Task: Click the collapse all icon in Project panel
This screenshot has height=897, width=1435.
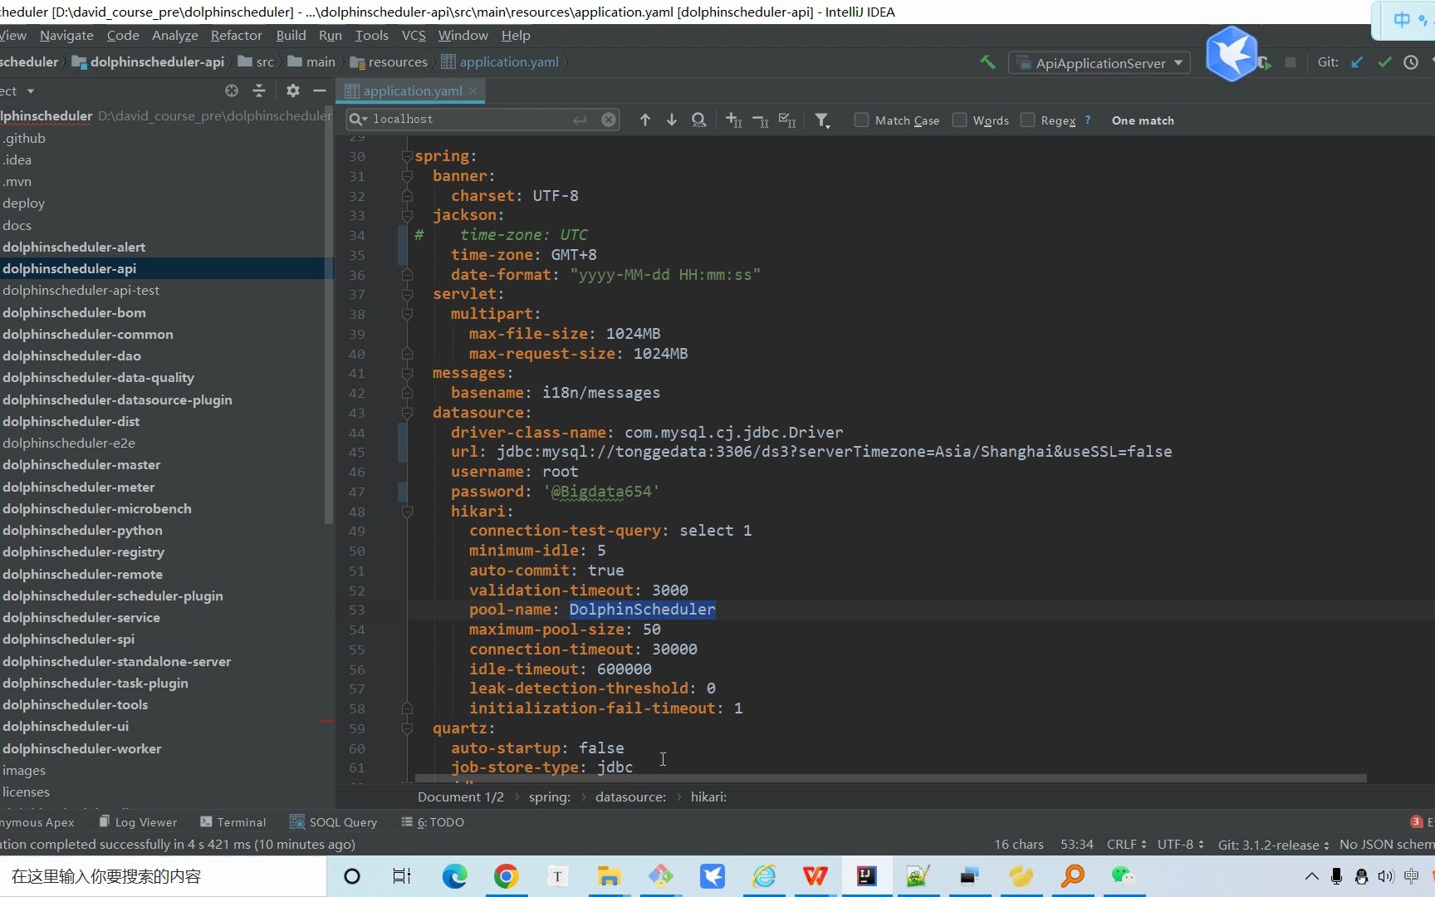Action: (x=259, y=91)
